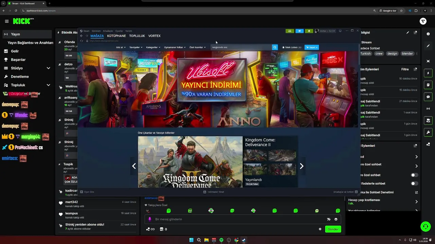
Task: Open Spotify from the Windows taskbar
Action: (x=221, y=240)
